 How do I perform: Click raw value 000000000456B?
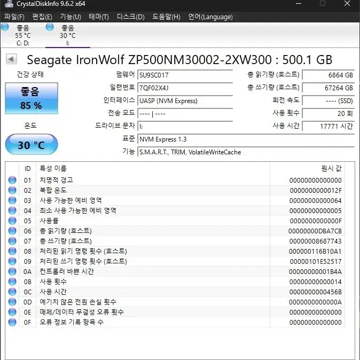(x=316, y=292)
